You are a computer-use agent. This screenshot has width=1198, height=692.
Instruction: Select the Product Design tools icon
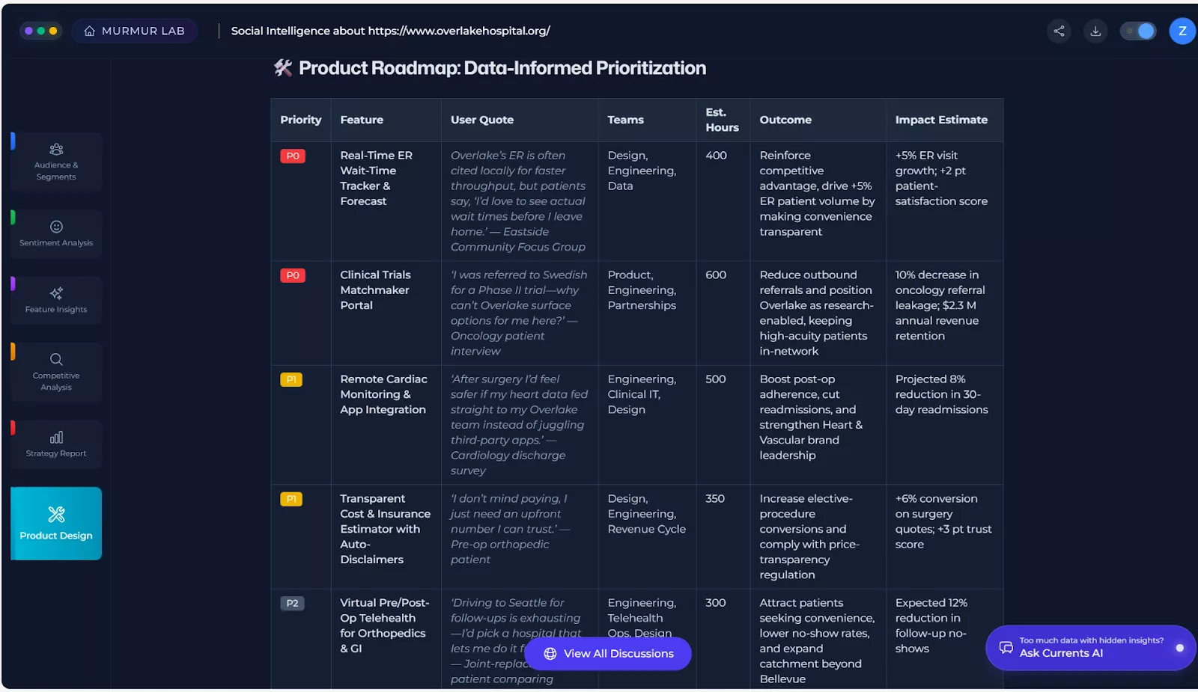click(x=56, y=515)
